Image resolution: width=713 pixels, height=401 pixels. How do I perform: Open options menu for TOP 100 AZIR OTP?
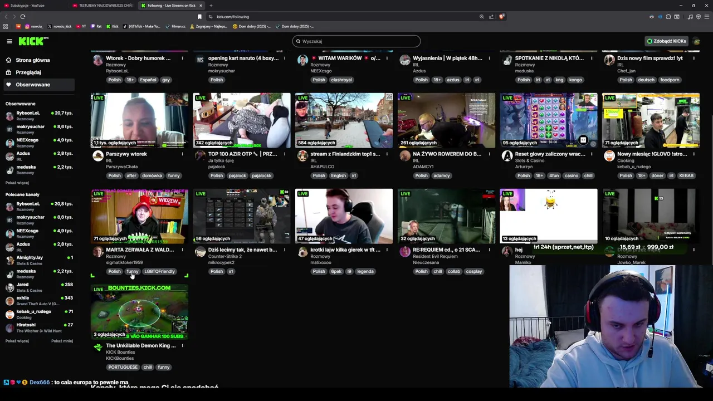pos(285,154)
